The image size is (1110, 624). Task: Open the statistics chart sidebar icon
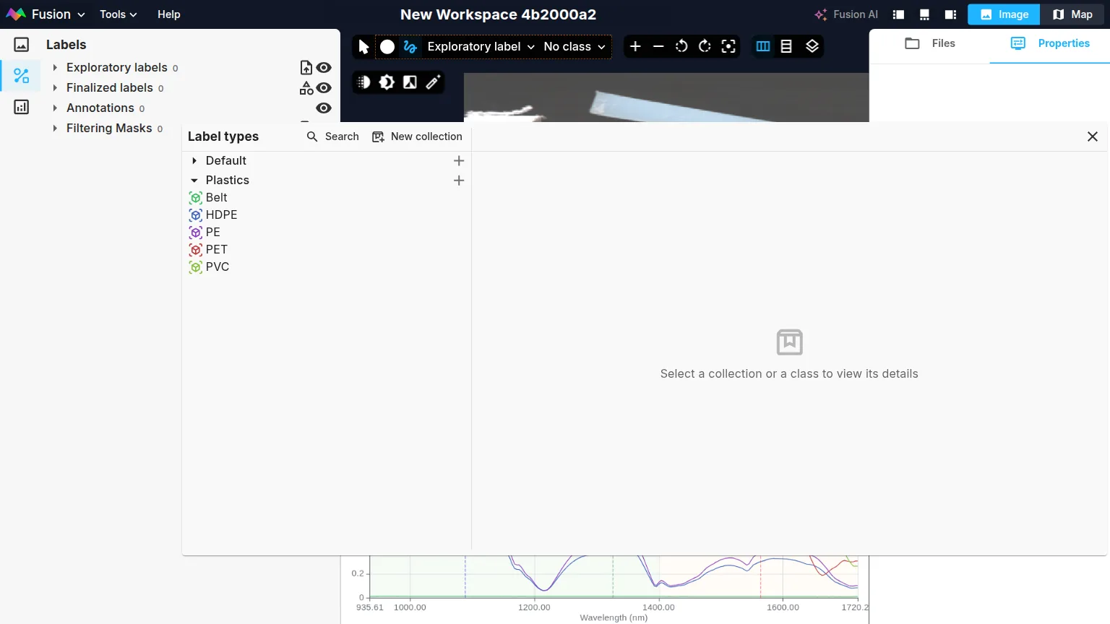point(22,108)
